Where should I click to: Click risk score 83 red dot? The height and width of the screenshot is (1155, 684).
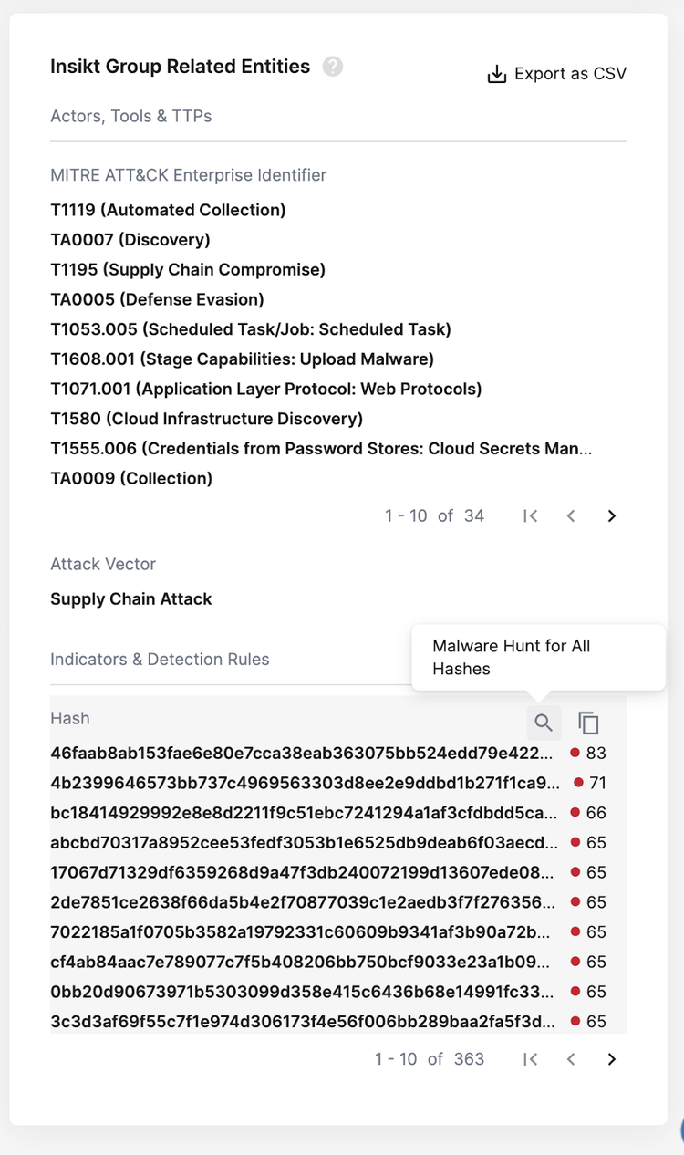(x=575, y=754)
